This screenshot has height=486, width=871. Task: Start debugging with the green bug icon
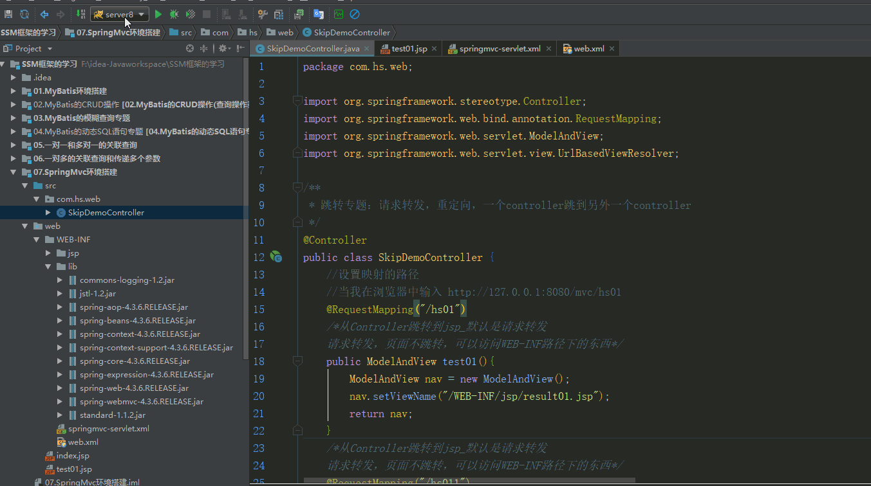[174, 14]
